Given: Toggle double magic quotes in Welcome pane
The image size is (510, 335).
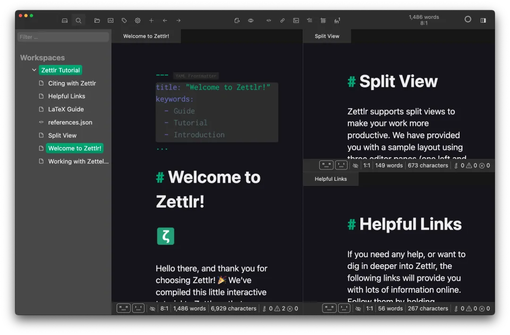Looking at the screenshot, I should (124, 309).
